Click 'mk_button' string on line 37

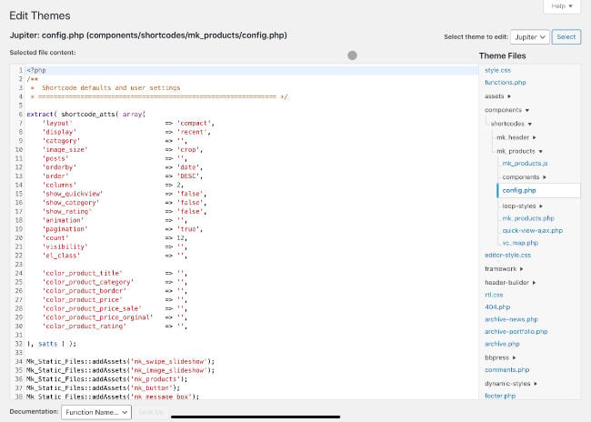[x=152, y=387]
